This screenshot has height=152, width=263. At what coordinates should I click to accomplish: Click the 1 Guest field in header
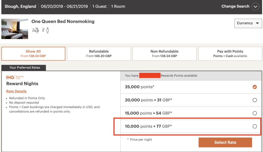coord(99,7)
